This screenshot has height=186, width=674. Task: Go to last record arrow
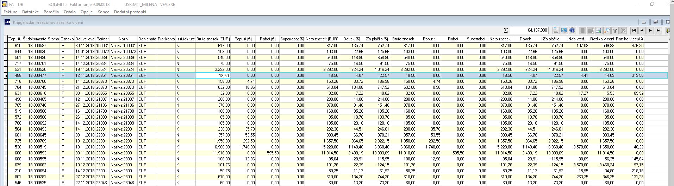(658, 31)
